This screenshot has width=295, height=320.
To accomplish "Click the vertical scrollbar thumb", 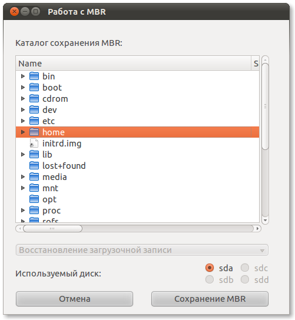I will click(x=265, y=106).
